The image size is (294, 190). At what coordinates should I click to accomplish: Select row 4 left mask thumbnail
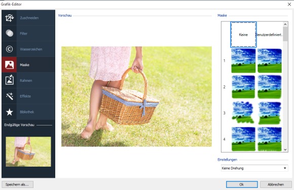coord(243,139)
